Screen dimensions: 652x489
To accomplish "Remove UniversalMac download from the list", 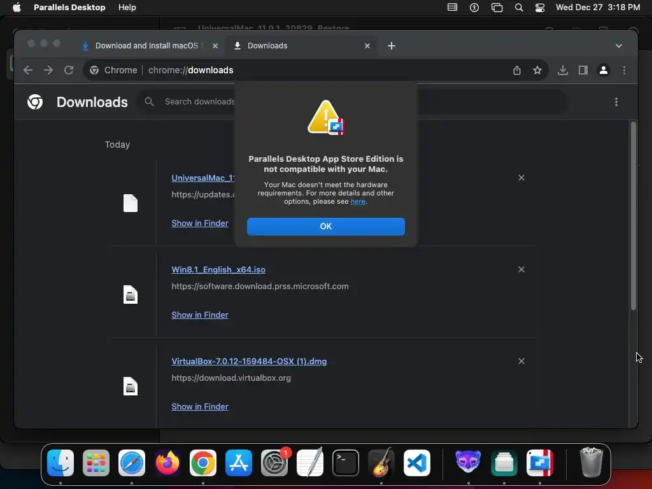I will (521, 178).
